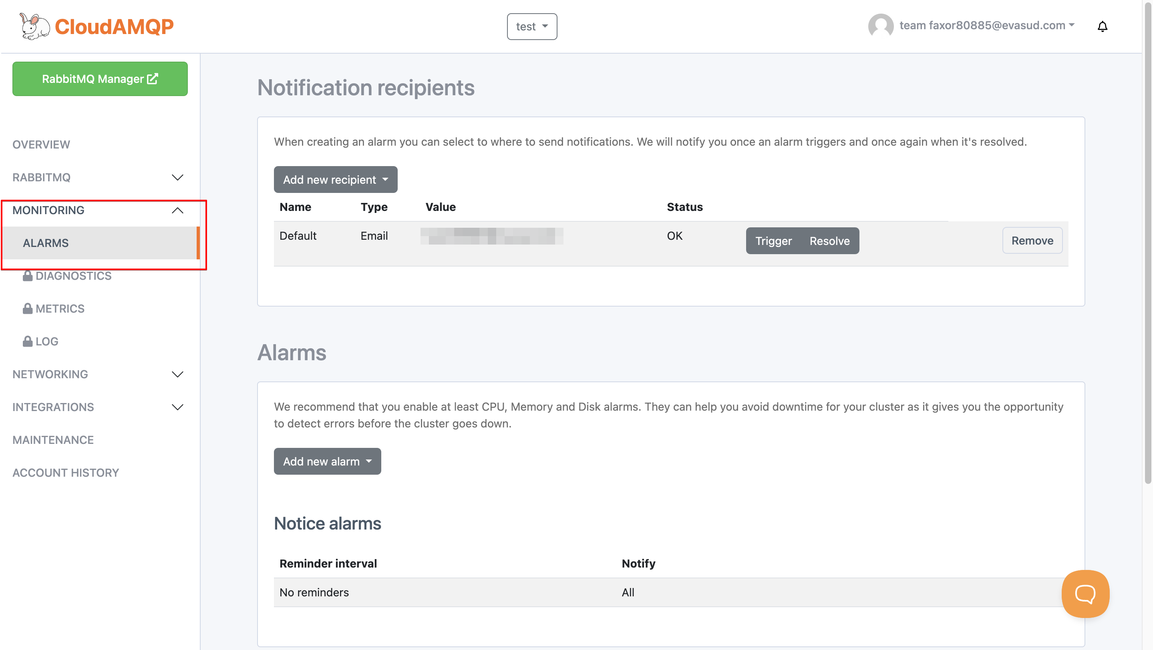This screenshot has height=650, width=1153.
Task: Open the test instance dropdown
Action: pyautogui.click(x=532, y=26)
